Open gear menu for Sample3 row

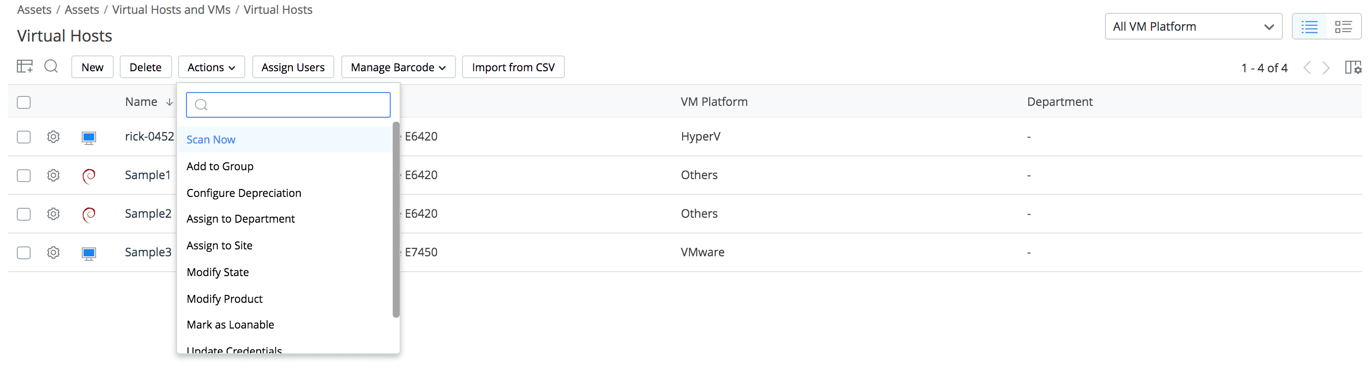point(53,252)
